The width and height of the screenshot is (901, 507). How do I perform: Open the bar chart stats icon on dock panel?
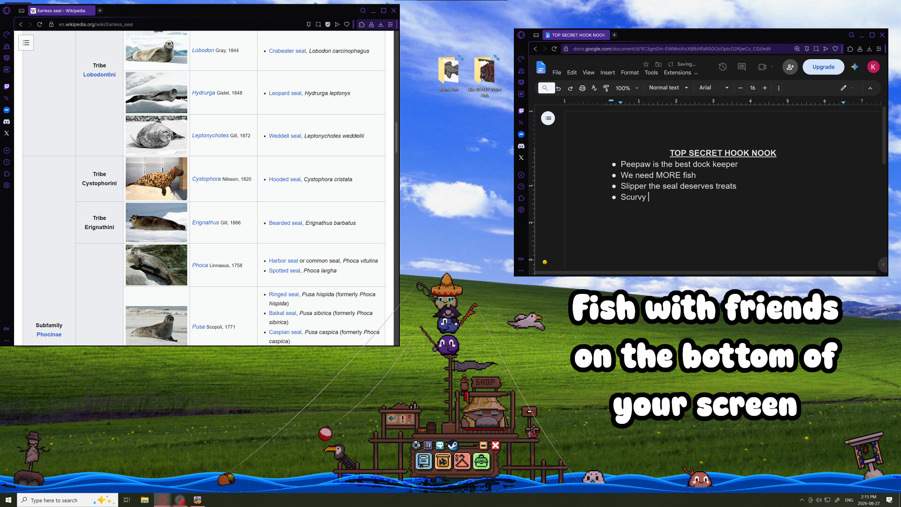pyautogui.click(x=428, y=445)
